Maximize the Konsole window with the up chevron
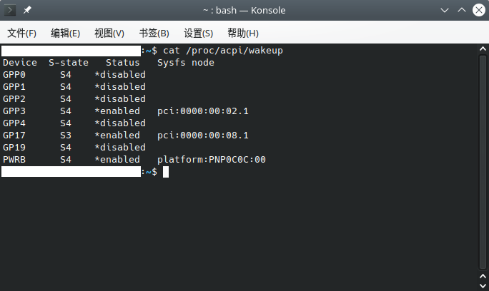The width and height of the screenshot is (489, 291). click(x=462, y=10)
